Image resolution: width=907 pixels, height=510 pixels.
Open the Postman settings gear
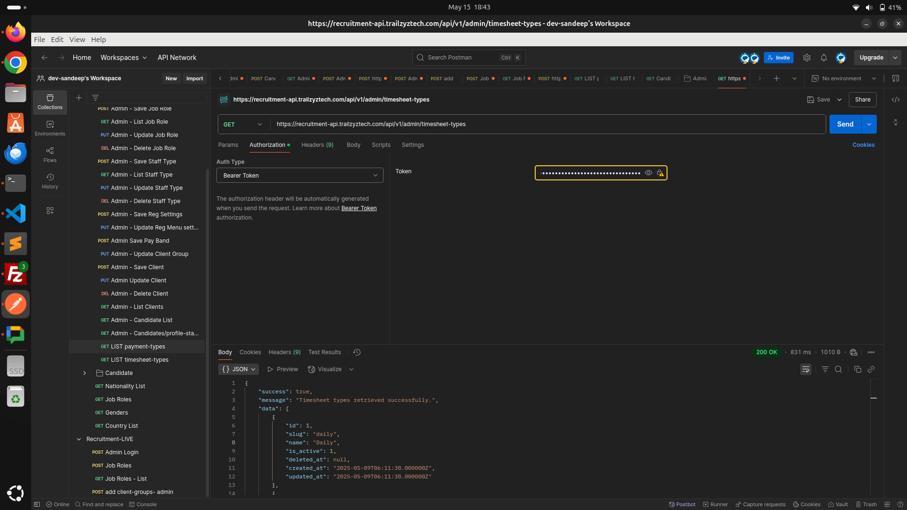click(x=807, y=58)
